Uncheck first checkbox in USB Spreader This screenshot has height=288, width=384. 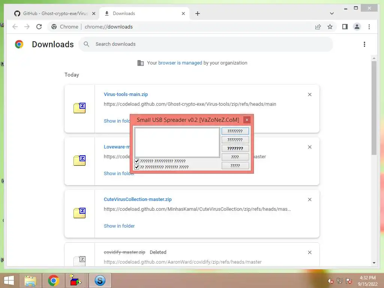tap(137, 161)
